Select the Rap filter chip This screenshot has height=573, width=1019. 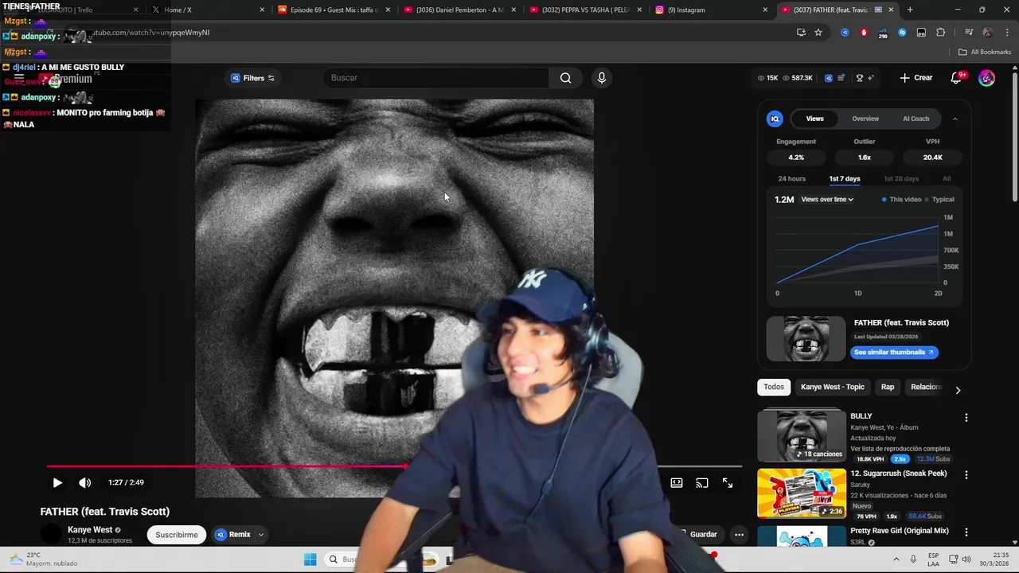(887, 387)
